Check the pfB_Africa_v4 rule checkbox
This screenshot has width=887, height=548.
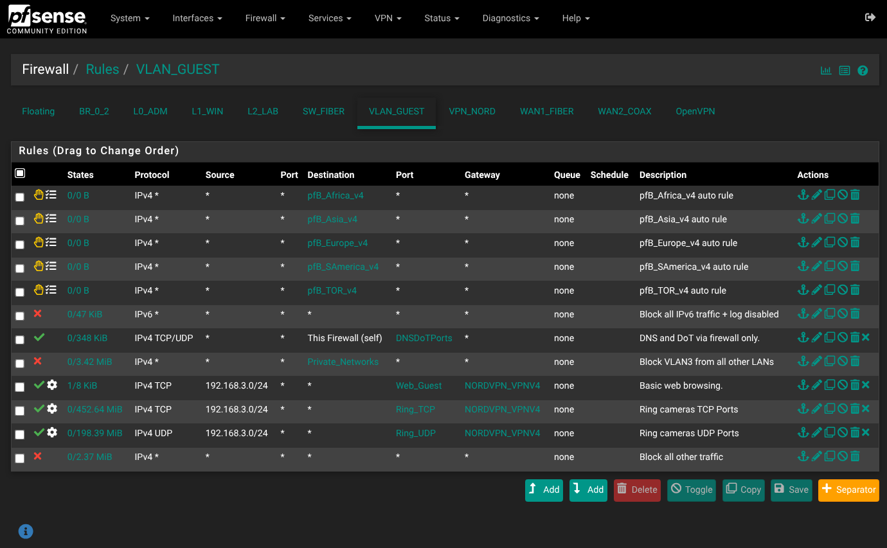(20, 197)
